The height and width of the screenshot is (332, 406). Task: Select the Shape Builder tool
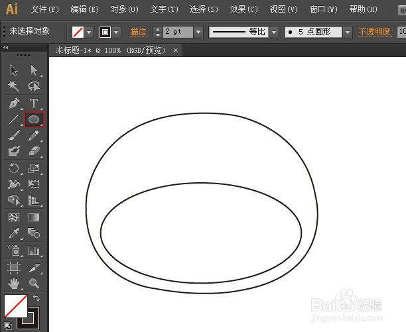(x=14, y=200)
